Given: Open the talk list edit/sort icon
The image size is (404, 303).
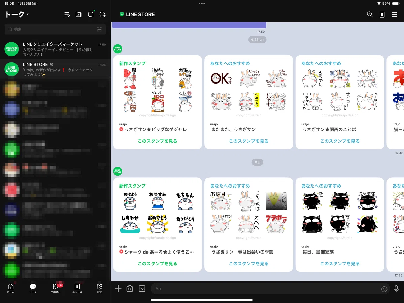Looking at the screenshot, I should [x=67, y=14].
